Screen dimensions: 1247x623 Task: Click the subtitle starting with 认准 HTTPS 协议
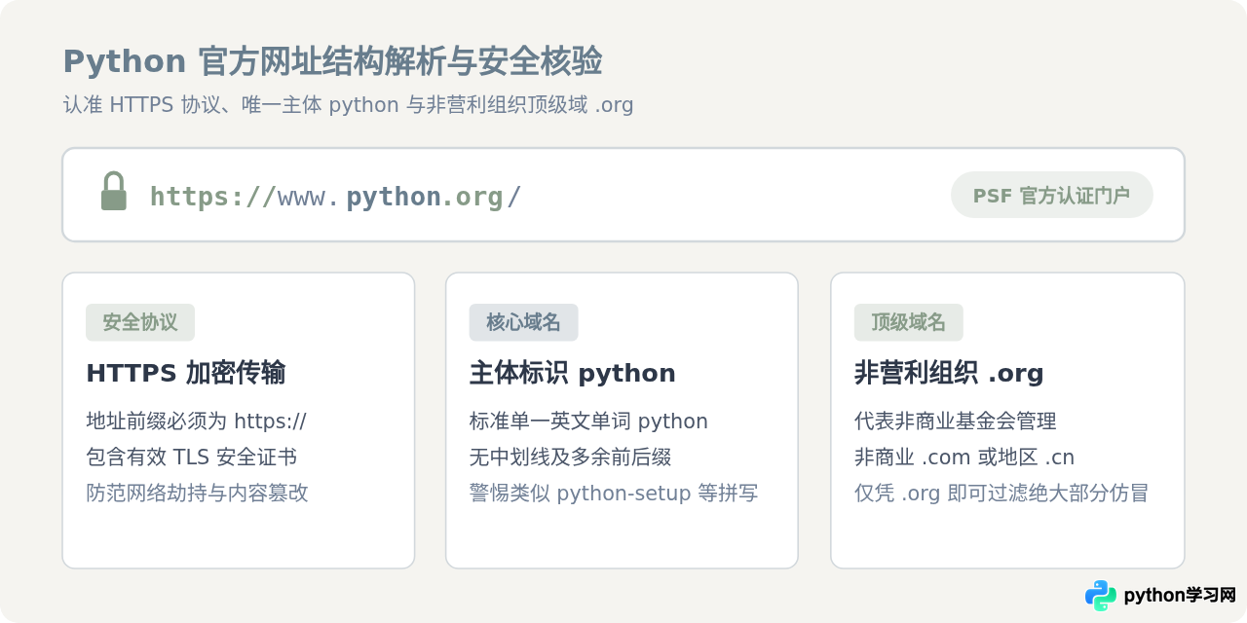click(x=348, y=104)
